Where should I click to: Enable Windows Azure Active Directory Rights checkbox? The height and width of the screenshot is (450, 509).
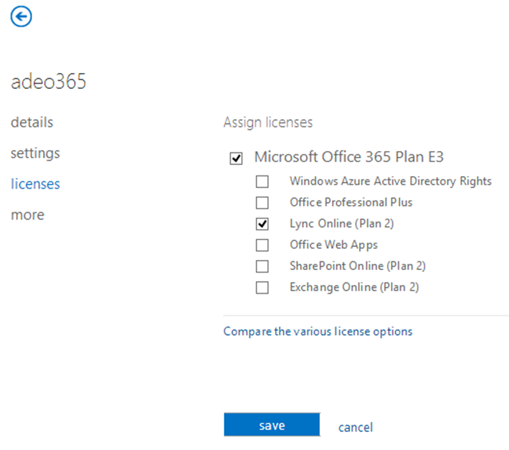262,182
